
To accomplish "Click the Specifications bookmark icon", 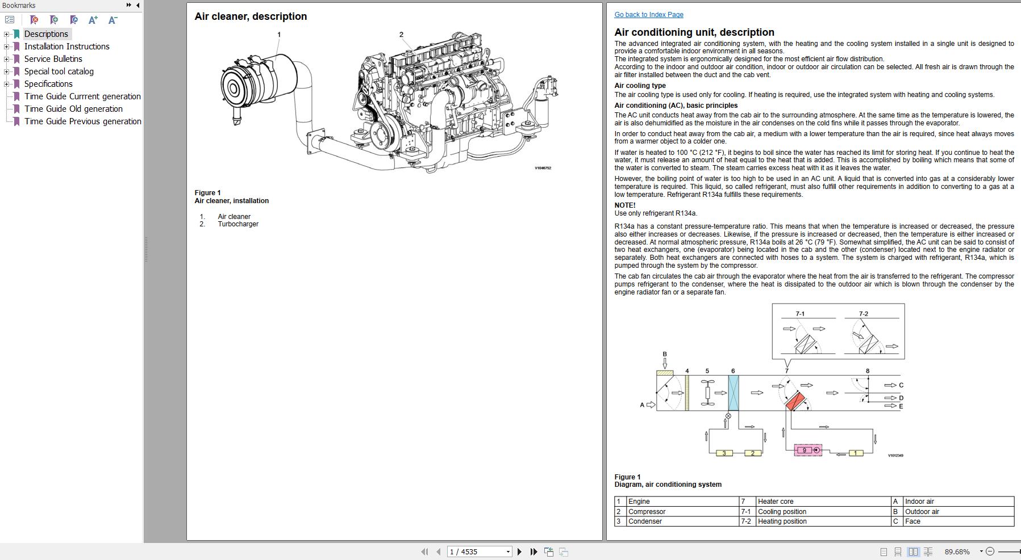I will [16, 84].
